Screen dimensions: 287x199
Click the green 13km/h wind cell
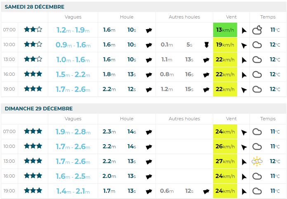[225, 30]
